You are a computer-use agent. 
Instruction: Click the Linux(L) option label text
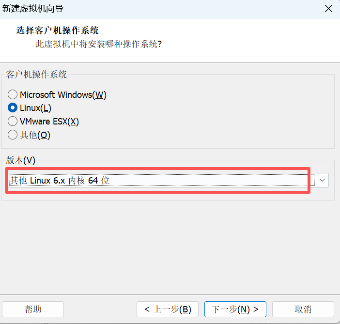tap(35, 108)
